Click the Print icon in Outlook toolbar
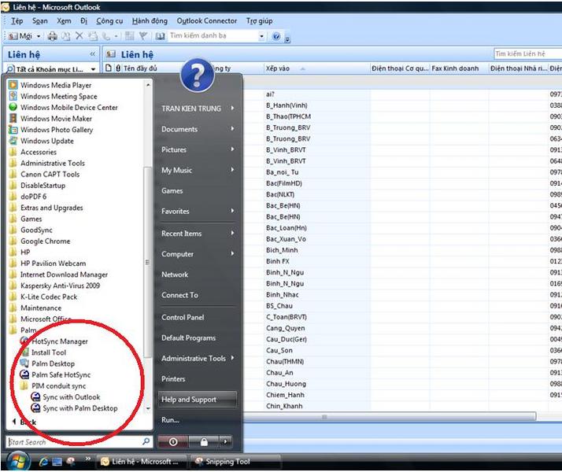The width and height of the screenshot is (562, 472). [x=53, y=36]
